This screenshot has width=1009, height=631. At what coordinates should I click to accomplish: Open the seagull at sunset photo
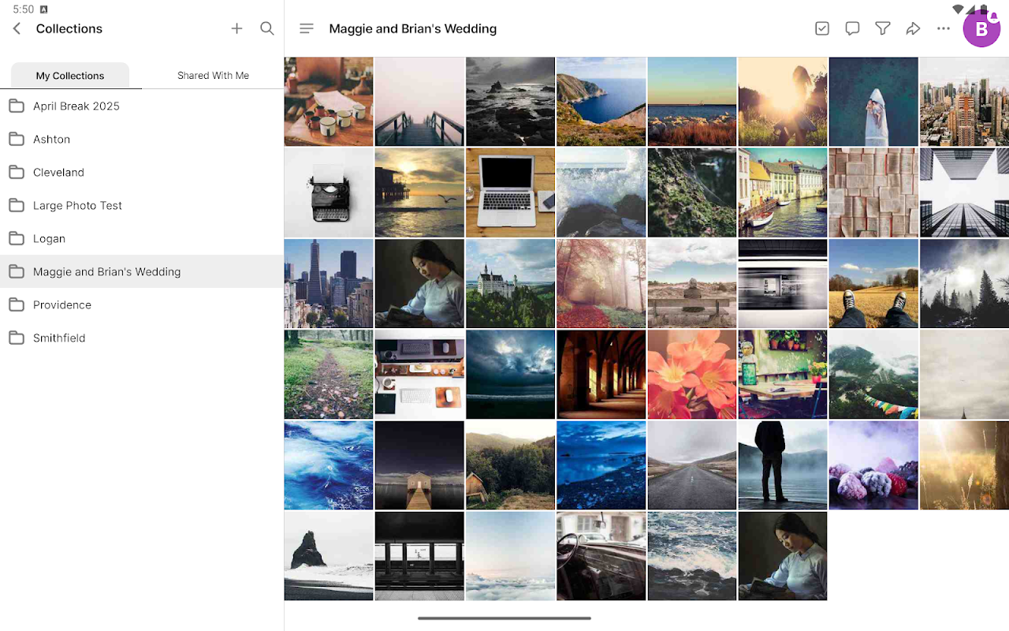click(419, 192)
